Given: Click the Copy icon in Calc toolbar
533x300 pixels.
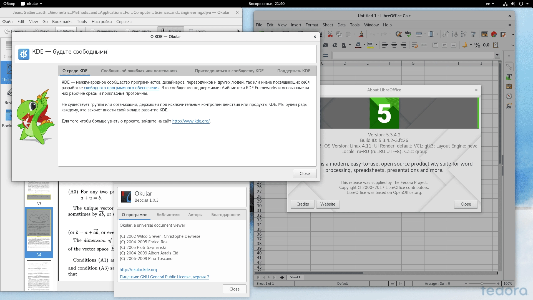Looking at the screenshot, I should (x=339, y=34).
